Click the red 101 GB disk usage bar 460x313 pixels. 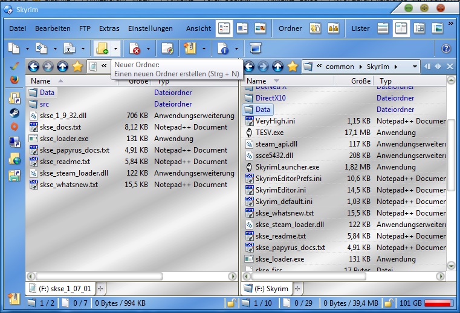(439, 303)
